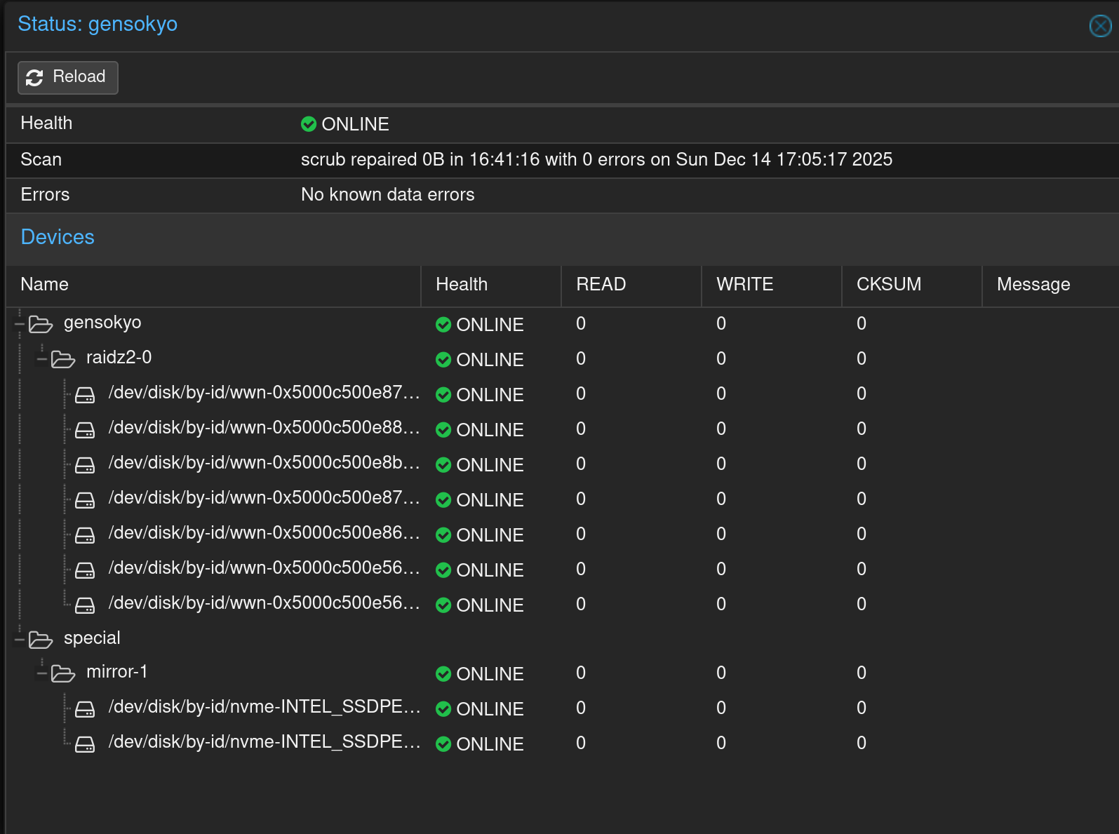Click the scrub repaired 0B scan text

click(x=596, y=160)
